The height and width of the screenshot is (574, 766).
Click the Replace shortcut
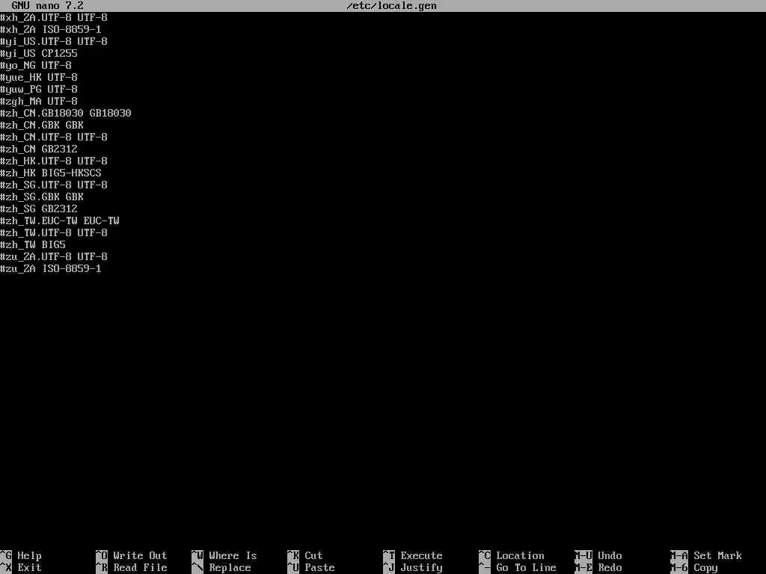click(x=221, y=568)
